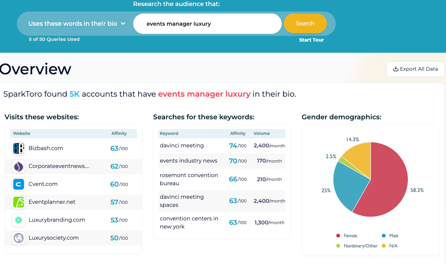This screenshot has height=263, width=446.
Task: Click the 14.3% pie chart label
Action: pos(352,139)
